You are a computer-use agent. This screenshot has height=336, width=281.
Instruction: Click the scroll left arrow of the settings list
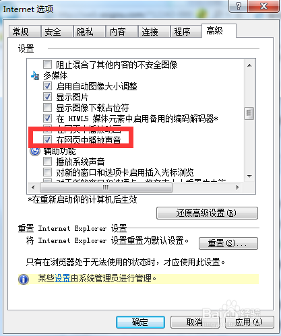33,187
